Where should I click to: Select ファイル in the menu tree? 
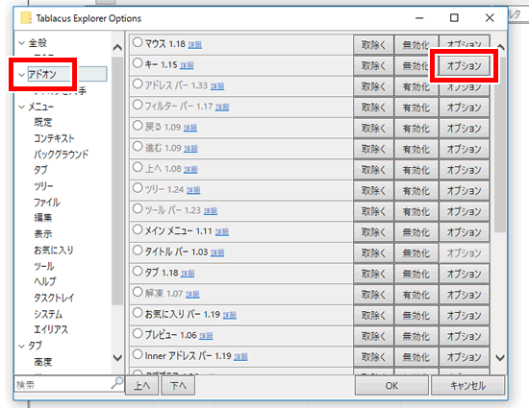tap(47, 203)
